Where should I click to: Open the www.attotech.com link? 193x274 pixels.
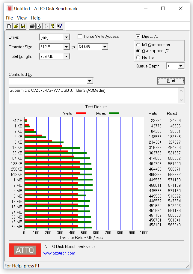click(59, 253)
